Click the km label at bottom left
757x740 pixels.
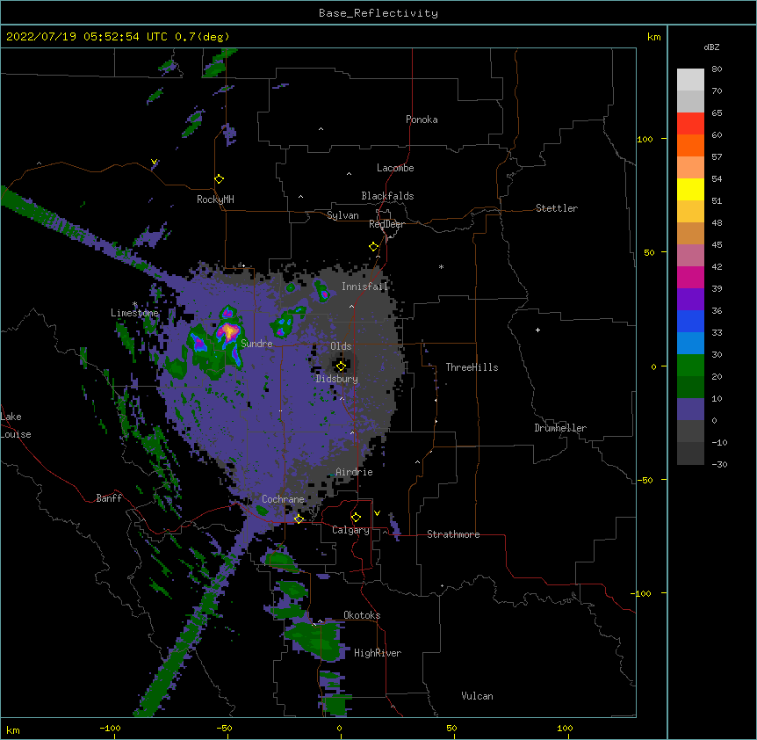(13, 729)
